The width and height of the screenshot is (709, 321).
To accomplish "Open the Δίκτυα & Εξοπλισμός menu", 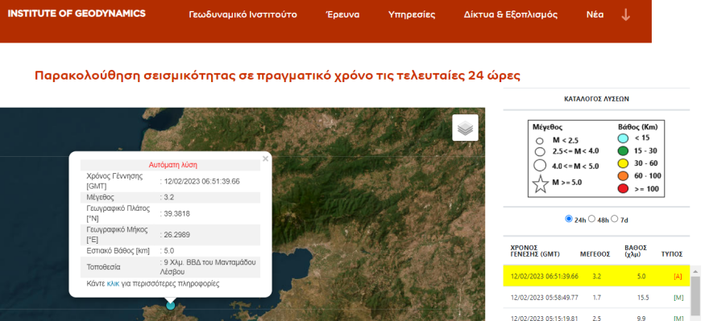I will tap(511, 14).
